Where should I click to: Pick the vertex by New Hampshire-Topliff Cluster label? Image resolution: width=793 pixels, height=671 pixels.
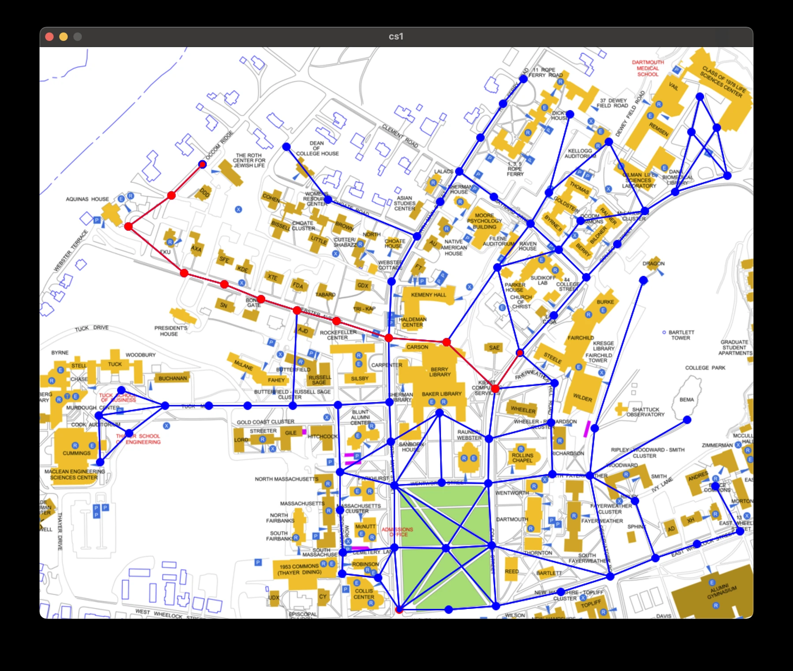pos(560,591)
